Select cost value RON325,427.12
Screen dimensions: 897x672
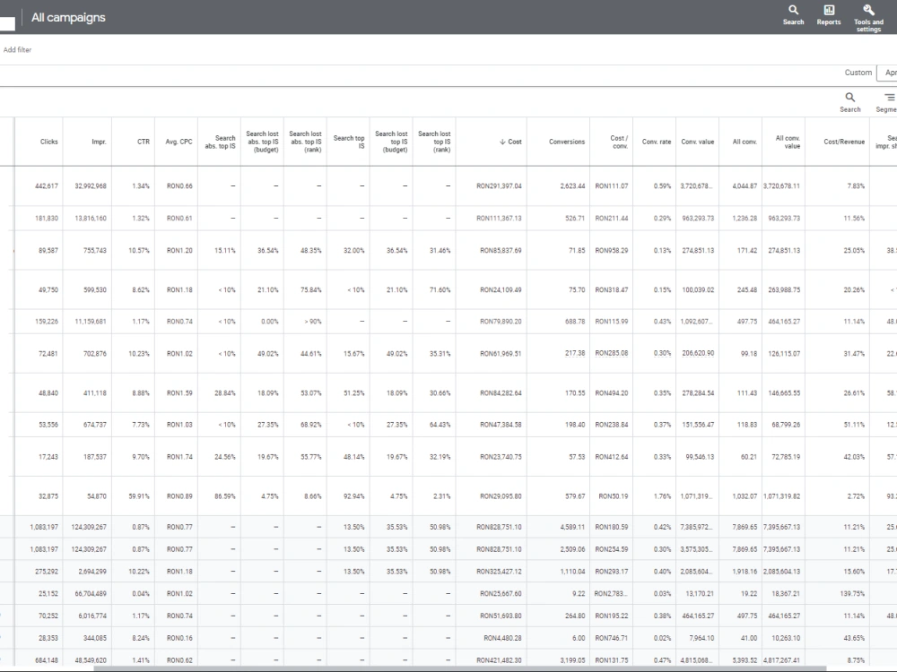tap(499, 572)
